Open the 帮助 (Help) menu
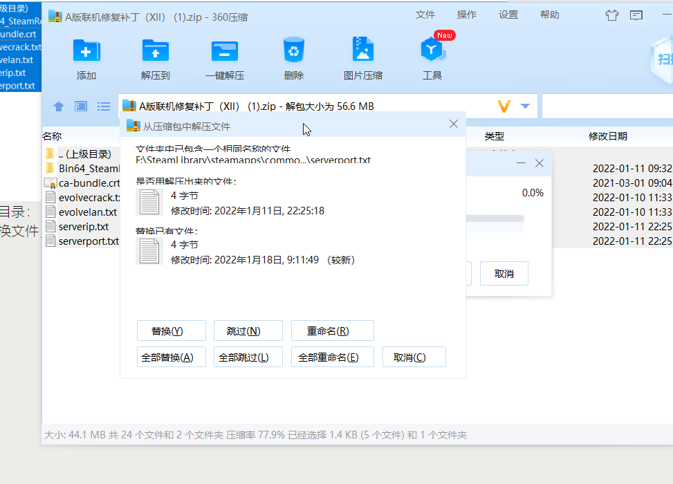This screenshot has width=673, height=484. pyautogui.click(x=549, y=15)
